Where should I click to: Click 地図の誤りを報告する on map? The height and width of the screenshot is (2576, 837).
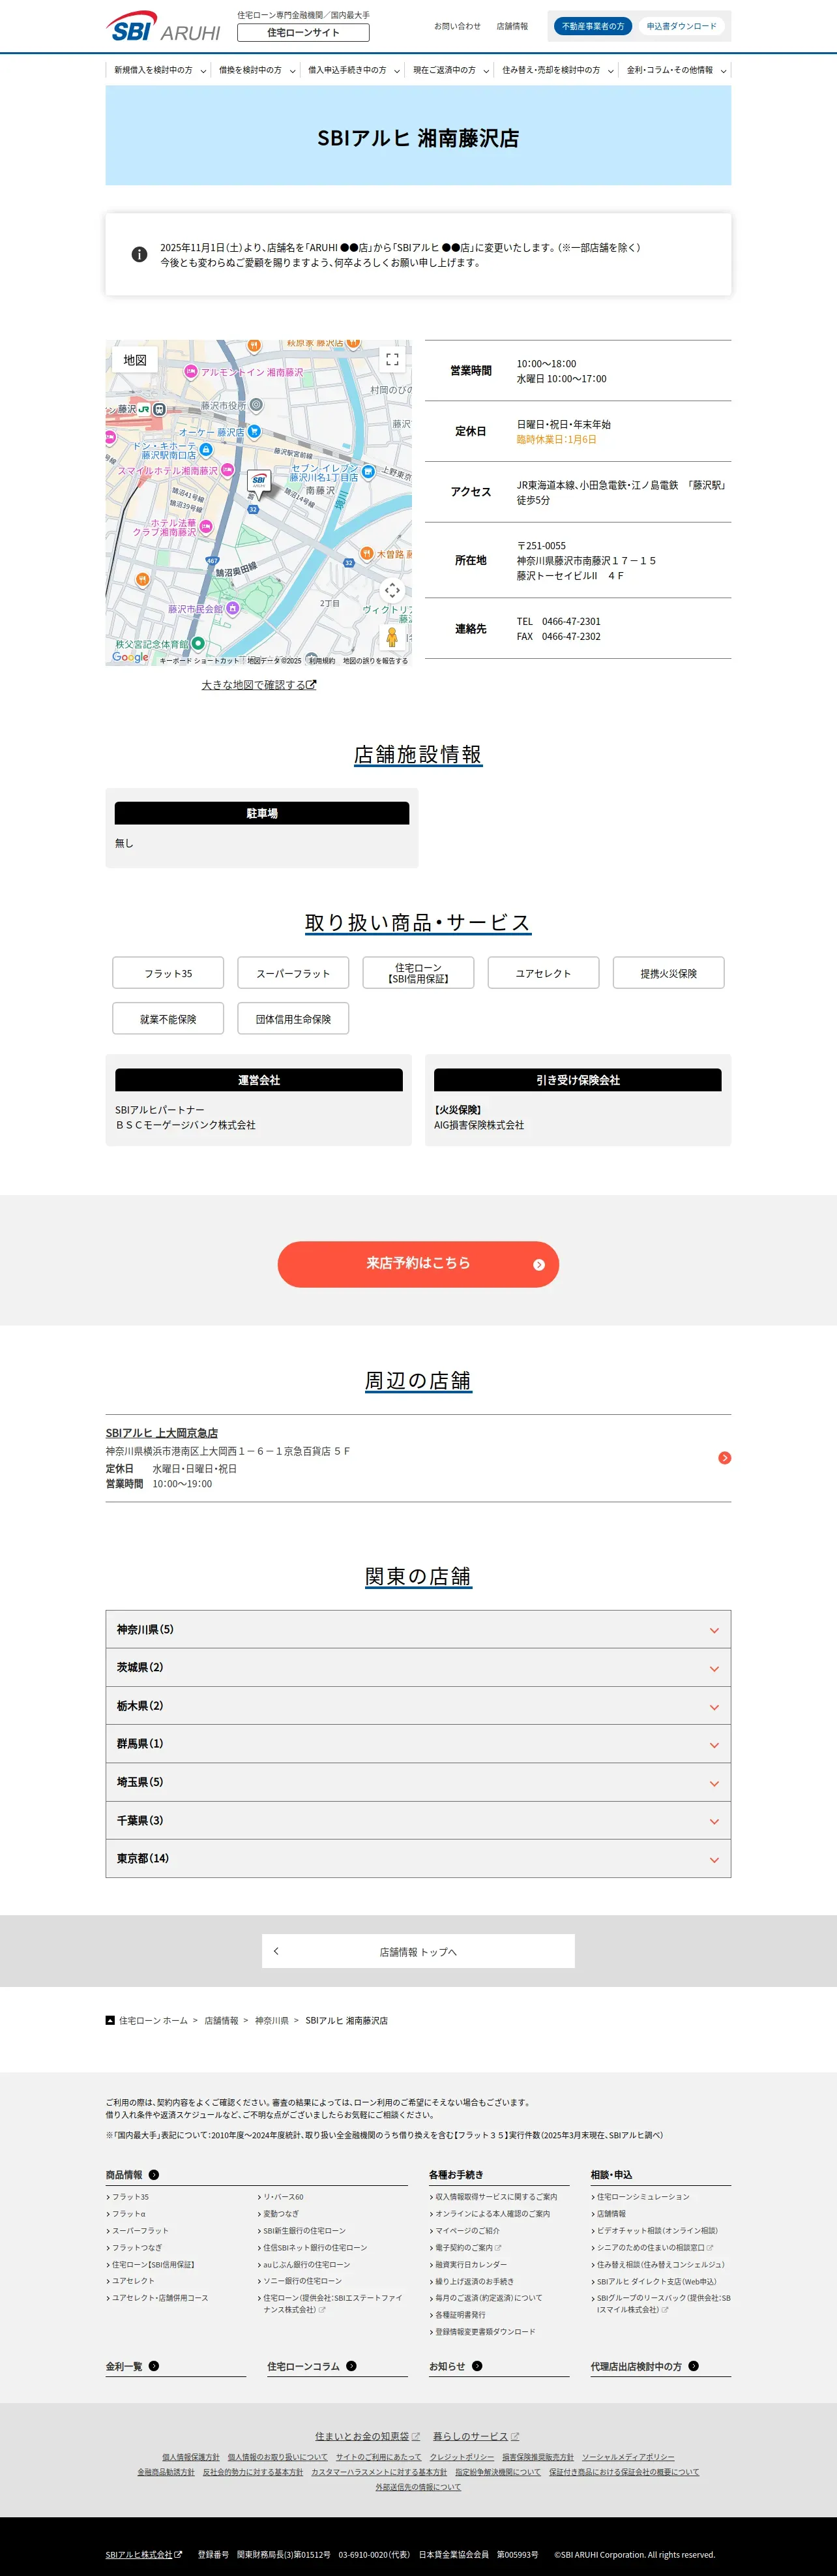pos(375,661)
